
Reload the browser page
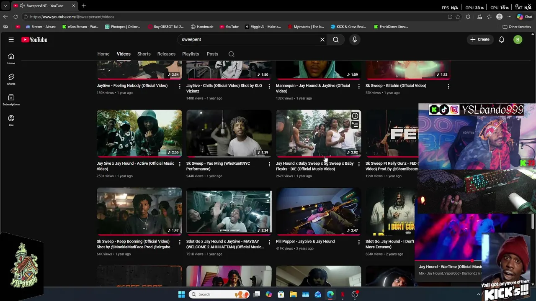pos(15,17)
